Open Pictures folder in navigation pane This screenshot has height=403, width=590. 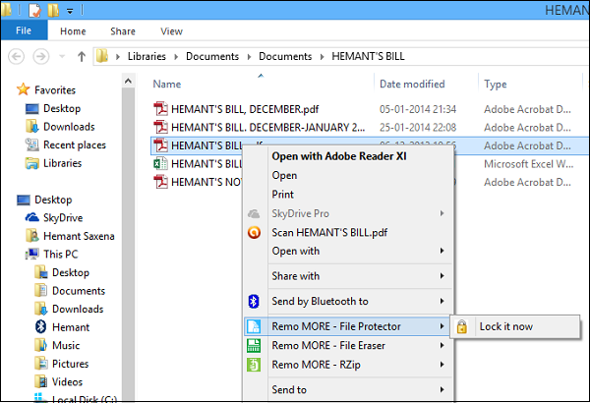coord(71,364)
